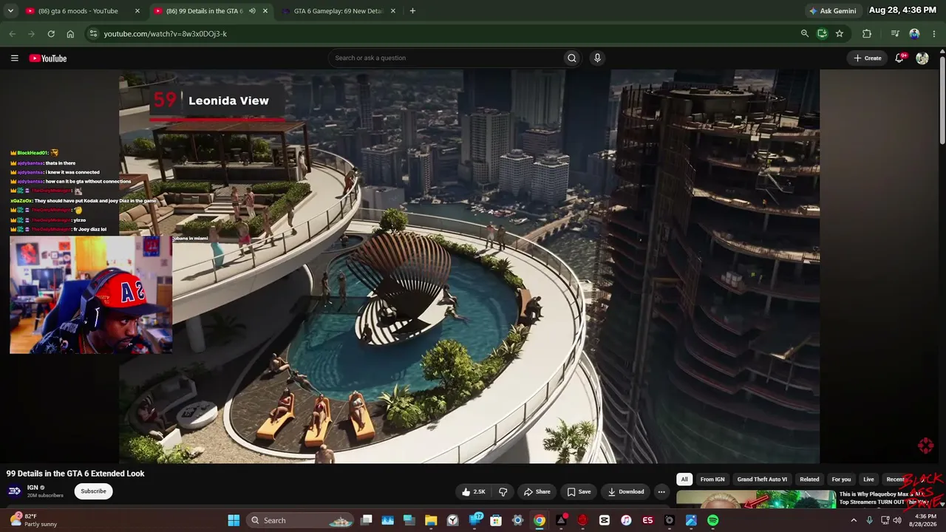This screenshot has width=946, height=532.
Task: Select the 'From IGN' filter chip
Action: pyautogui.click(x=712, y=480)
